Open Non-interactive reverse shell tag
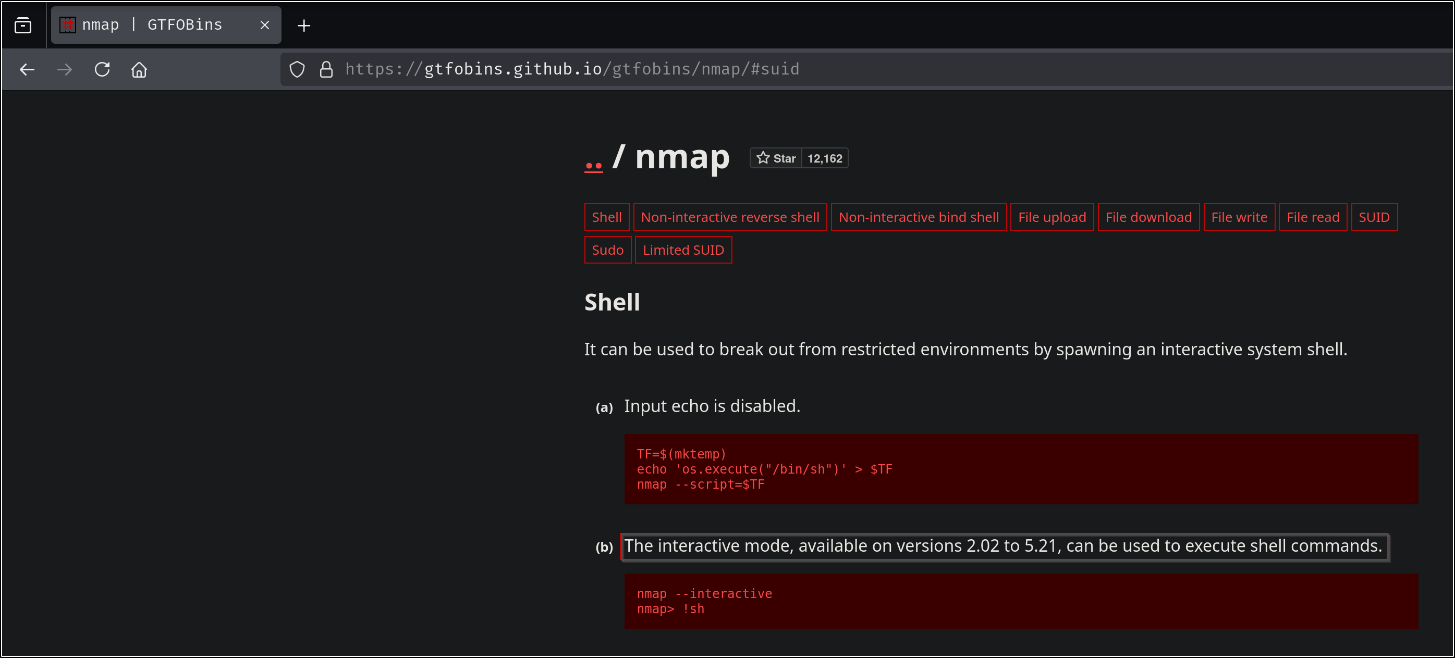The height and width of the screenshot is (658, 1455). pyautogui.click(x=729, y=217)
